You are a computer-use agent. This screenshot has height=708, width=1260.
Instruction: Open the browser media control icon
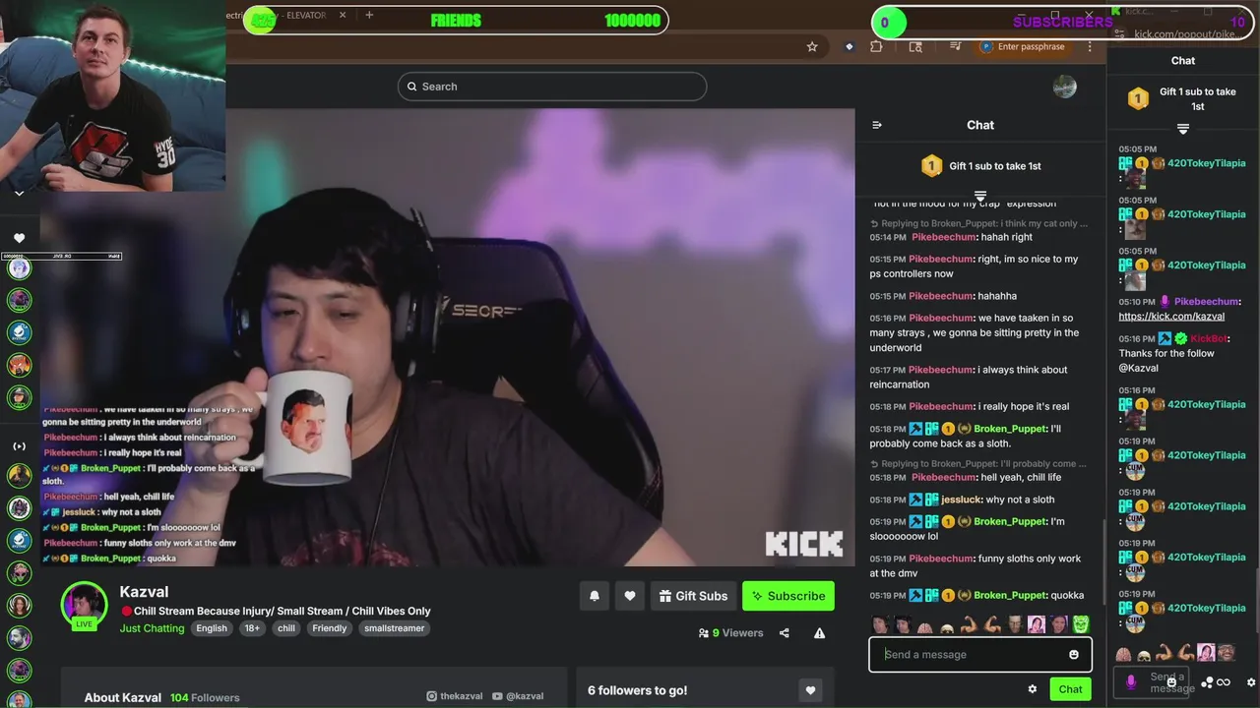click(955, 46)
